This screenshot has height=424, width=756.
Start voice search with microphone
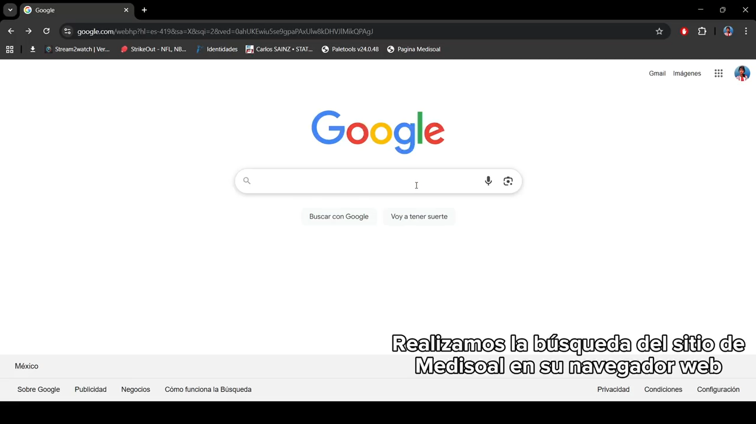tap(488, 181)
